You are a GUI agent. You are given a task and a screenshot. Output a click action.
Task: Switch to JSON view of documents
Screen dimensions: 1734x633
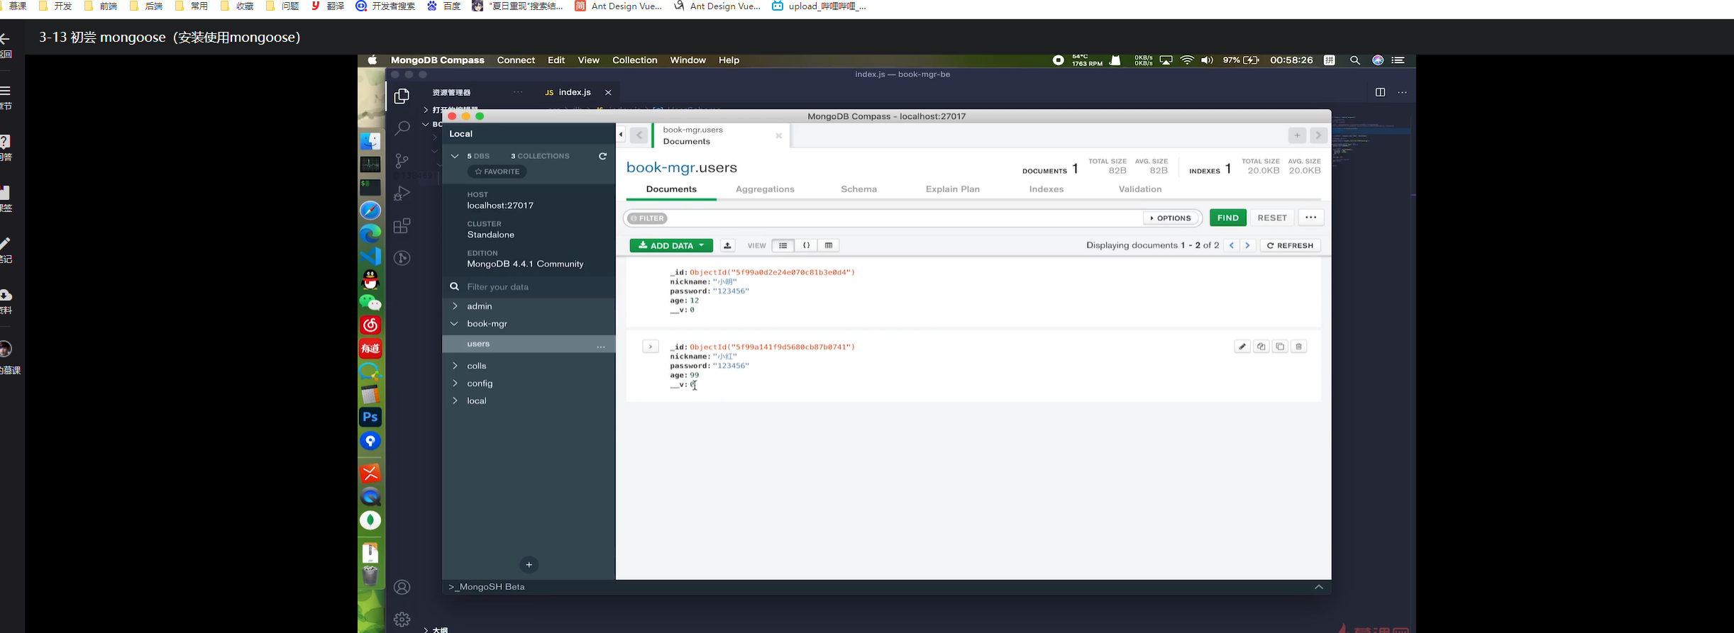(x=806, y=245)
